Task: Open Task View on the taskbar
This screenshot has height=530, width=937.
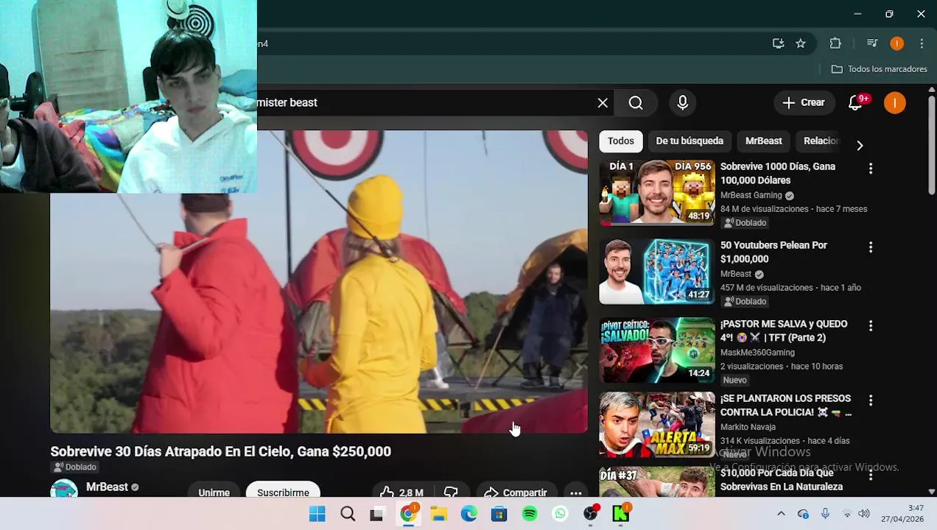Action: 376,514
